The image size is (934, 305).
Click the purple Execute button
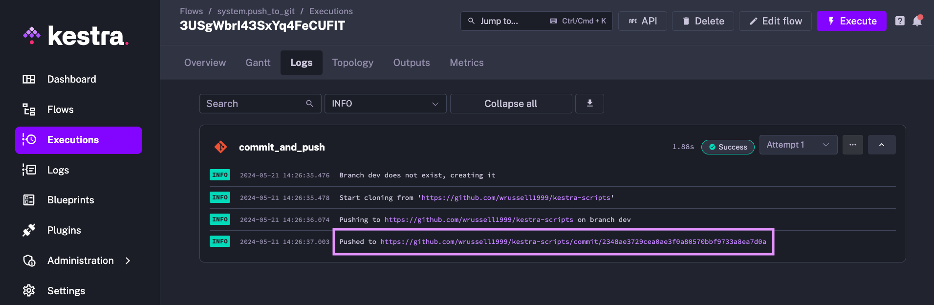click(851, 21)
